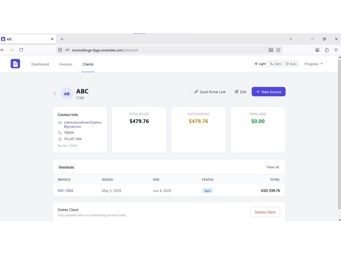Open invoice INV-1004

pyautogui.click(x=65, y=191)
